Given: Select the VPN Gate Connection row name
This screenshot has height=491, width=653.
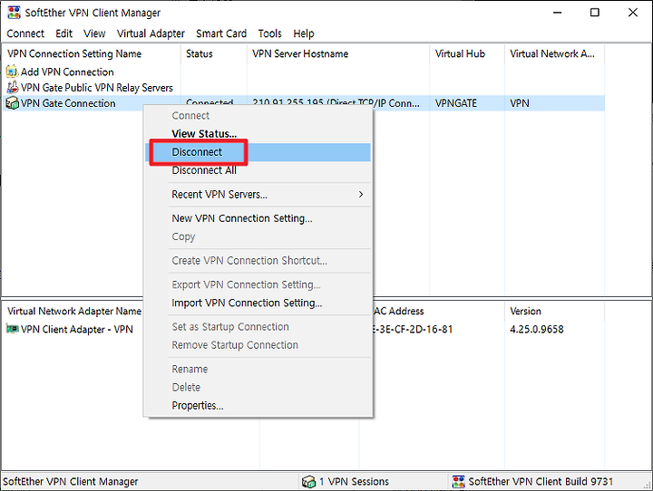Looking at the screenshot, I should click(68, 103).
